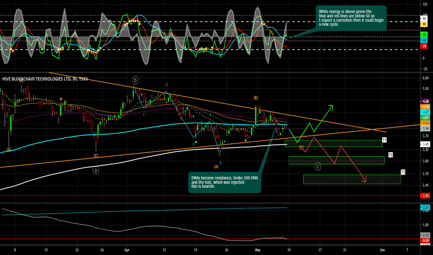Viewport: 433px width, 255px height.
Task: Click the 125 oscillator scale label
Action: click(425, 4)
